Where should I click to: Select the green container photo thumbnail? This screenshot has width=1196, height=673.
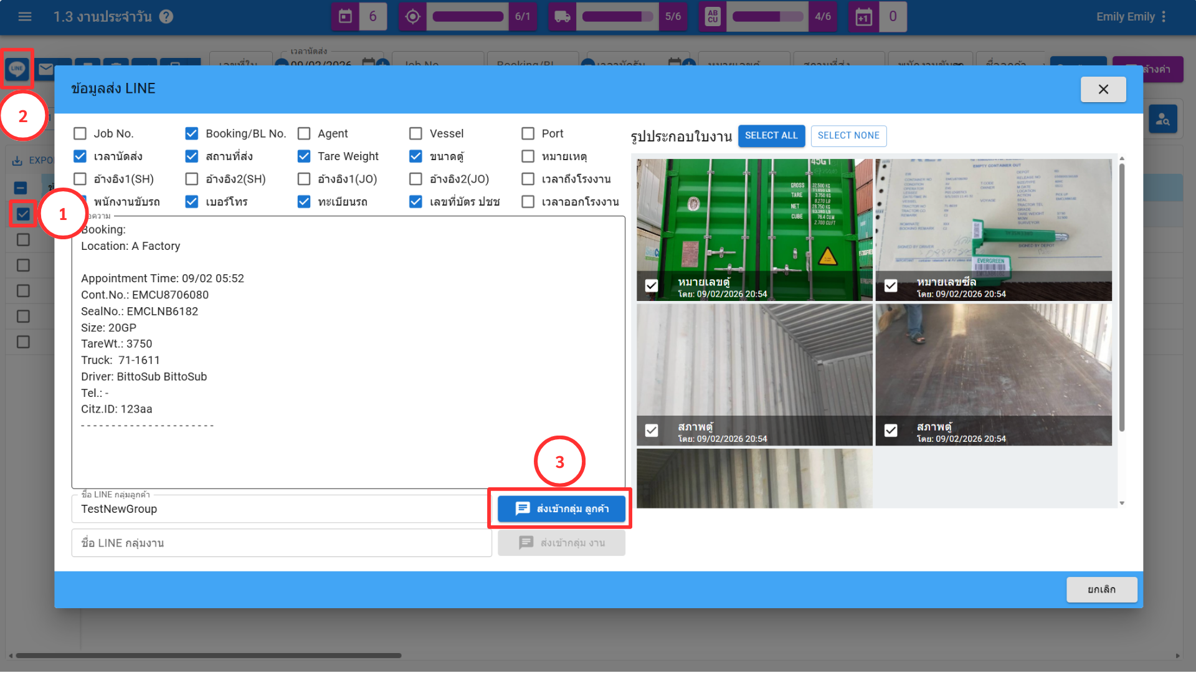(754, 229)
